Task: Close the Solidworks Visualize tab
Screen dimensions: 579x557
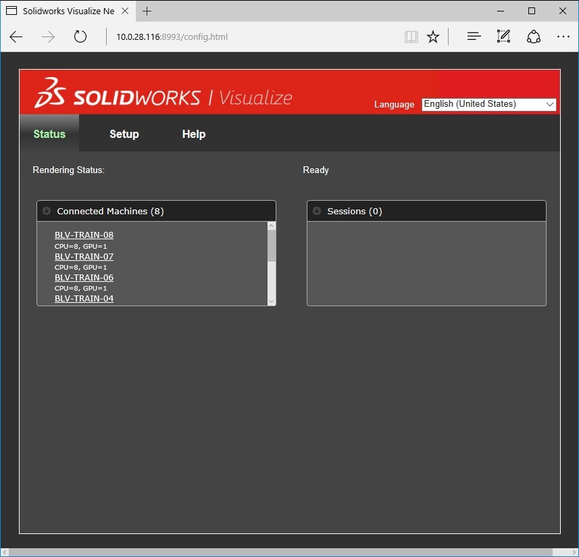Action: pos(125,11)
